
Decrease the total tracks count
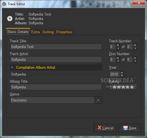tap(135, 48)
